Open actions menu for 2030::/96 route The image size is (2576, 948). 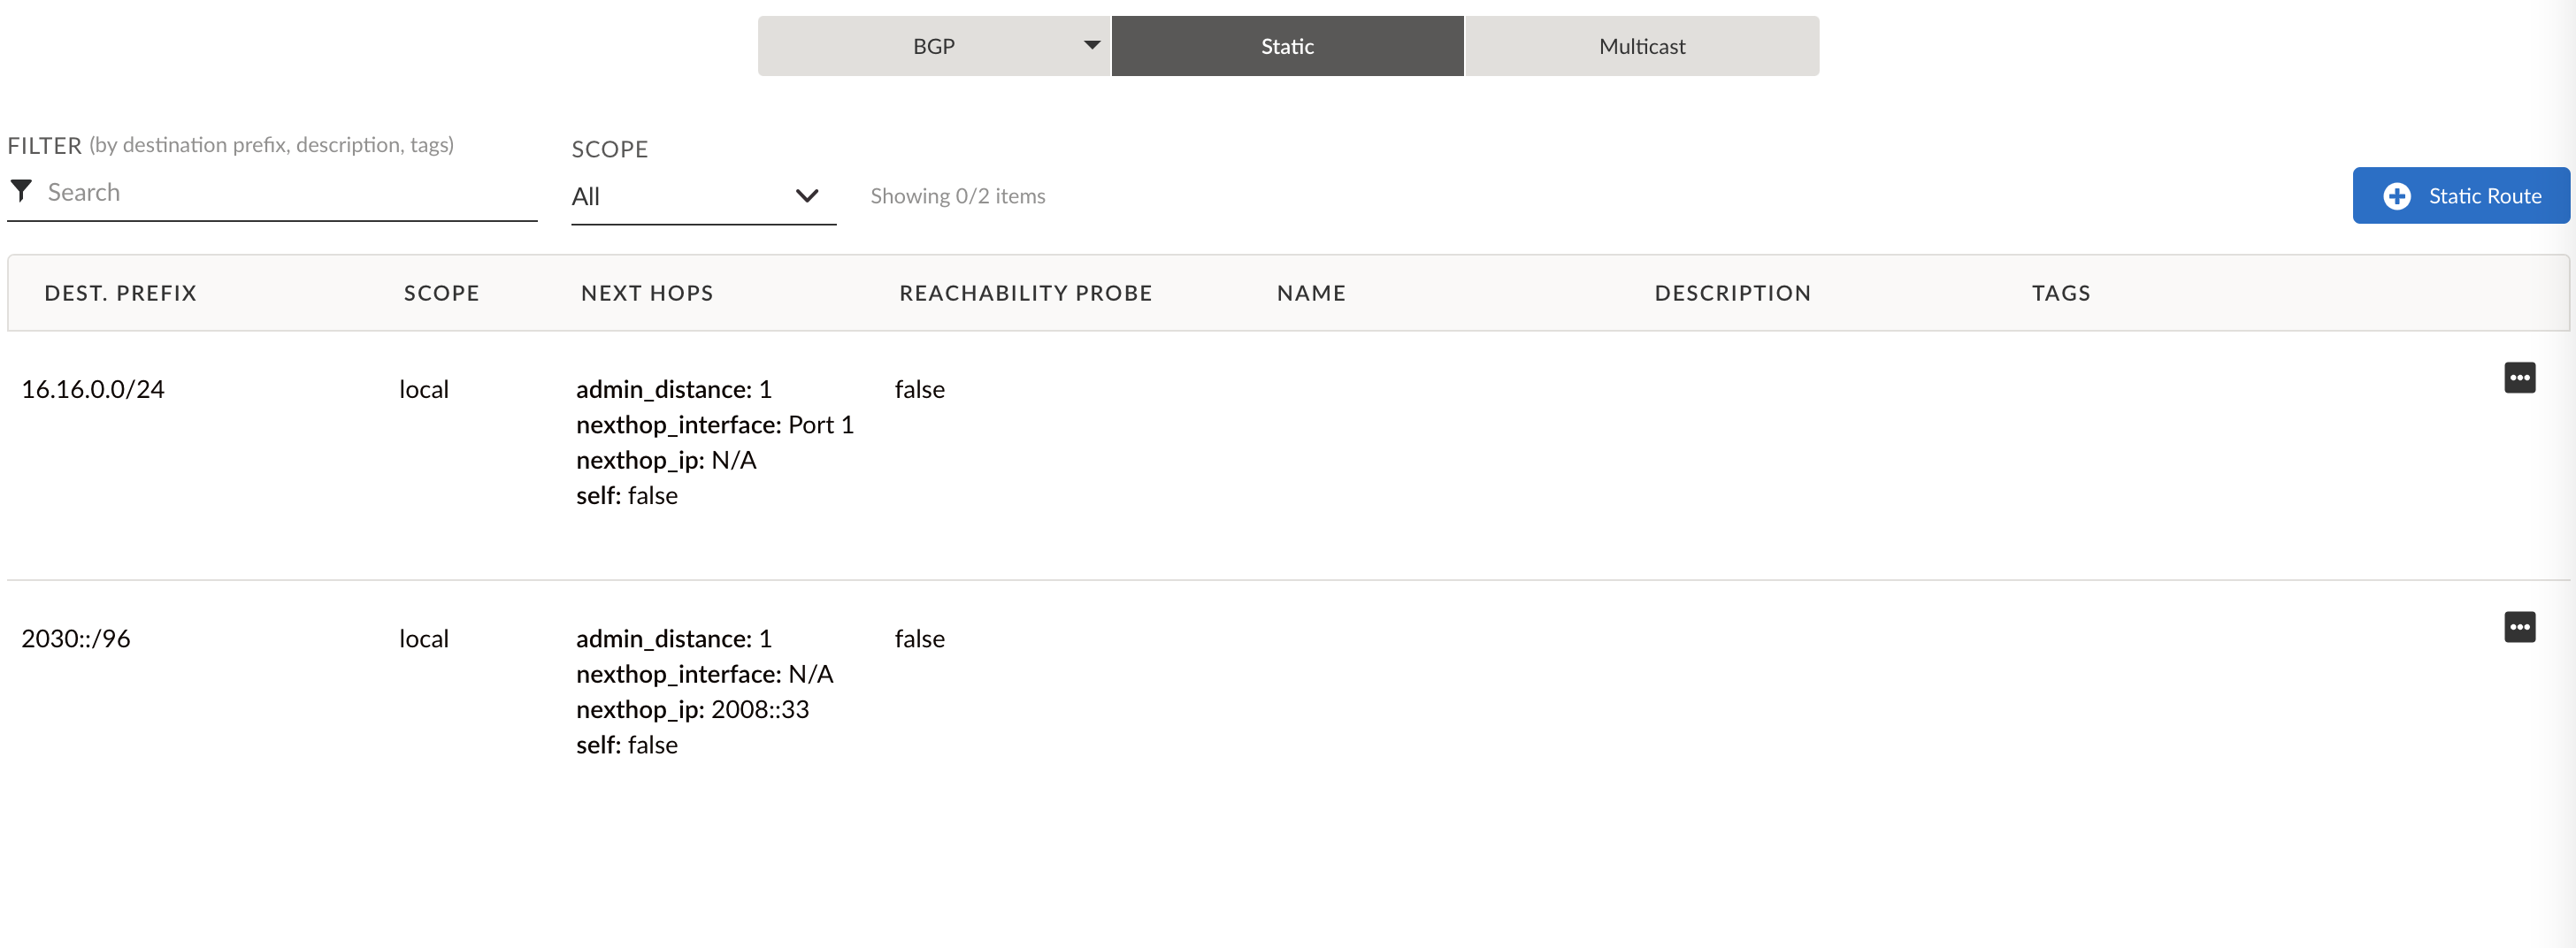tap(2519, 627)
